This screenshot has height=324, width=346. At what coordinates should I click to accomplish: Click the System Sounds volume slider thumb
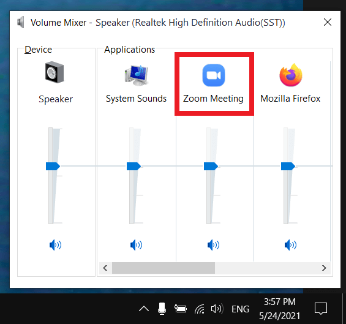click(x=134, y=166)
